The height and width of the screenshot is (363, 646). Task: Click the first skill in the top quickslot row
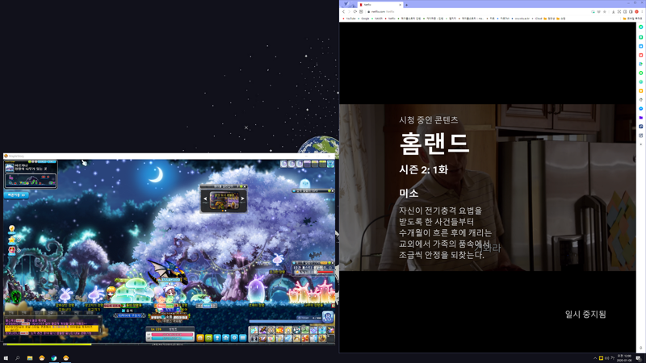pos(254,330)
